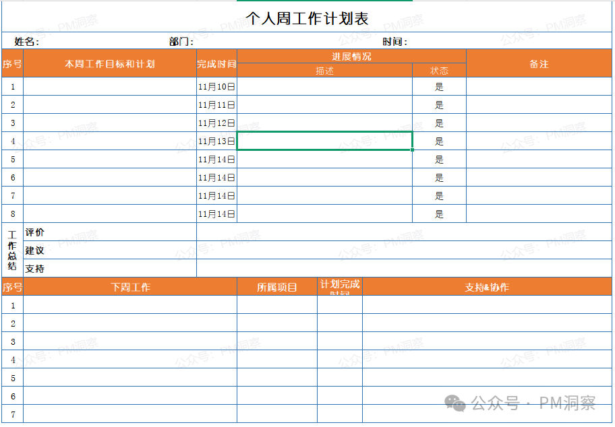
Task: Click the 11月13日 completion date cell
Action: (x=217, y=141)
